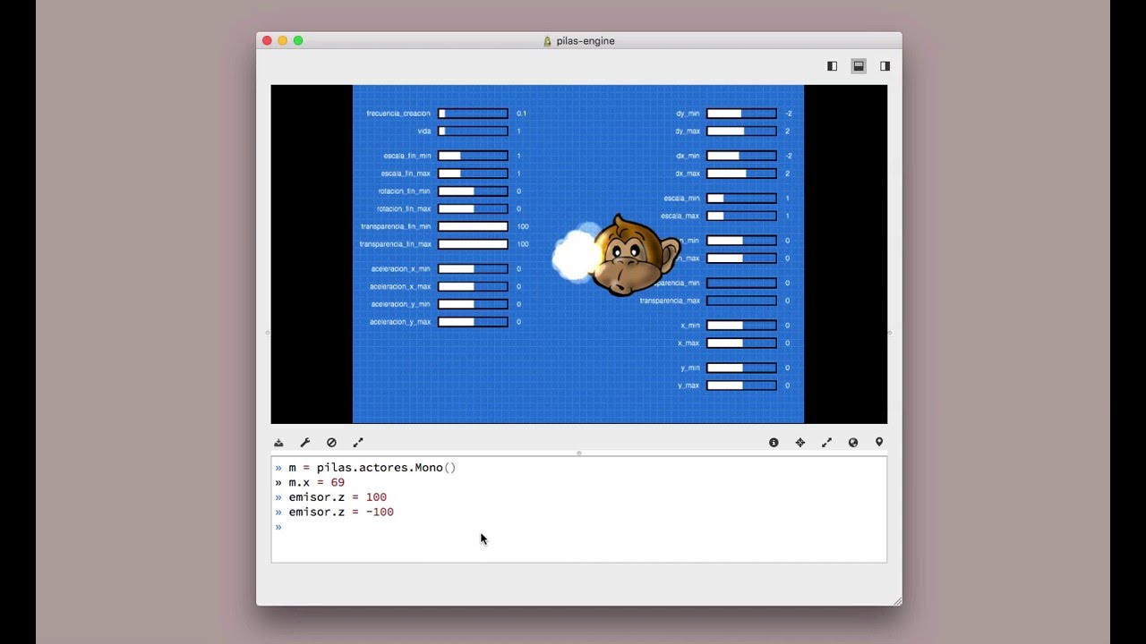Click the dx_min slider bar
Screen dimensions: 1146x644
click(x=741, y=156)
